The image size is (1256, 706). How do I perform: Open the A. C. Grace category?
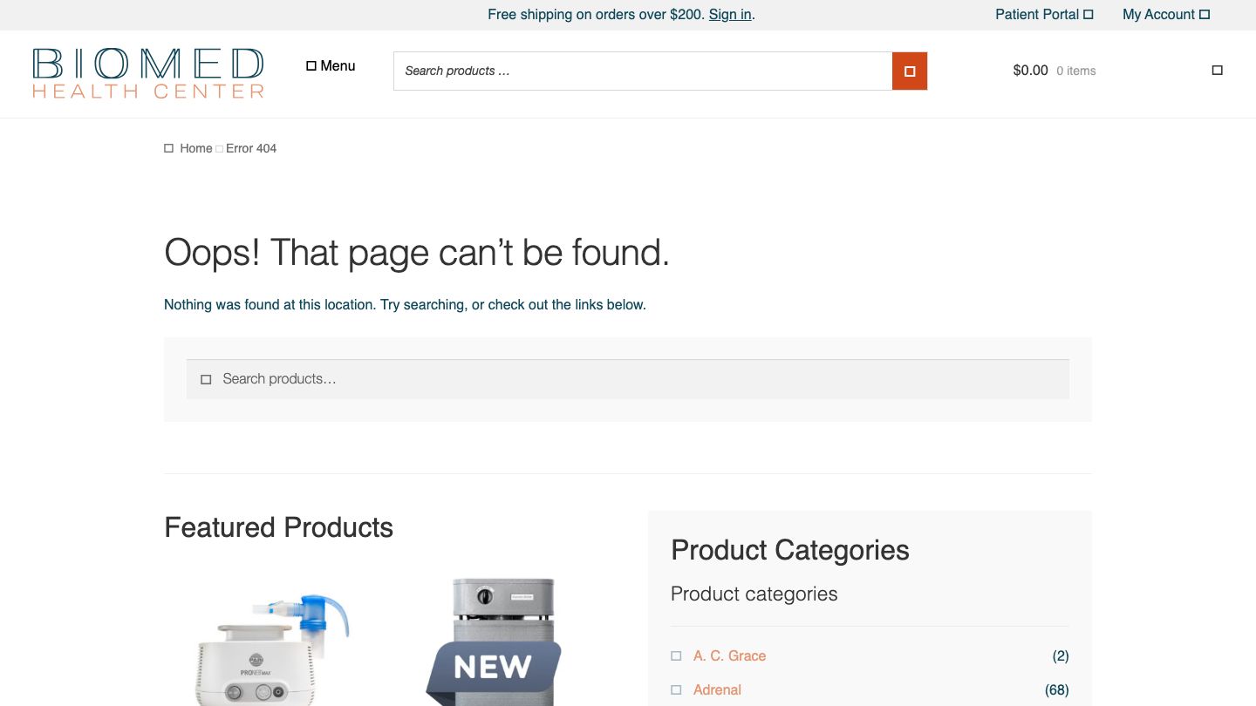[729, 656]
